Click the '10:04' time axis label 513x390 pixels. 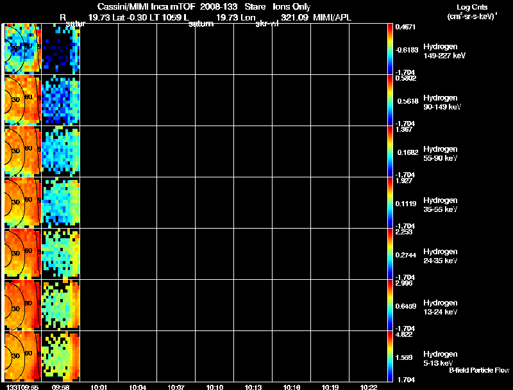[x=137, y=387]
